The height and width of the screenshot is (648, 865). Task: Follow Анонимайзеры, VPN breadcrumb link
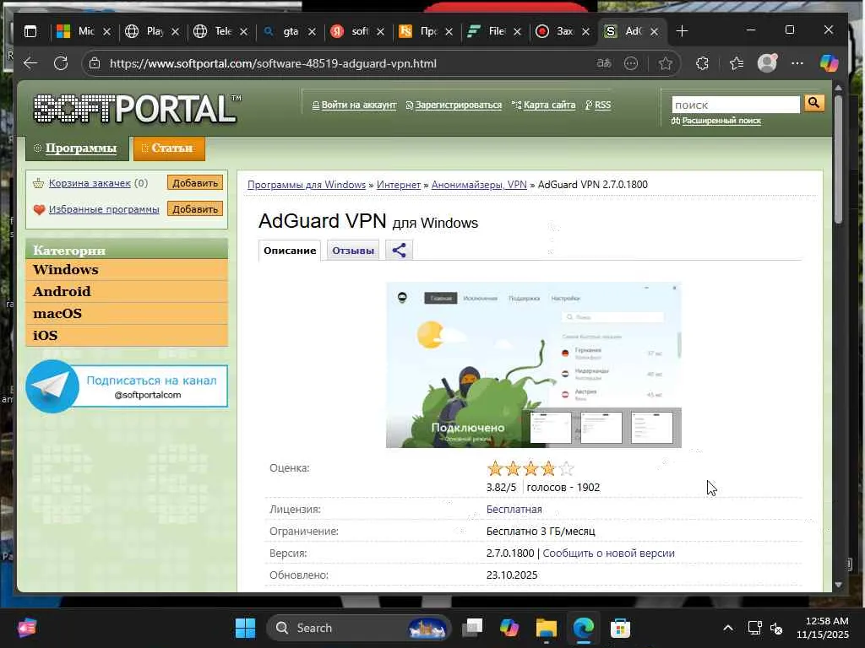click(x=480, y=185)
